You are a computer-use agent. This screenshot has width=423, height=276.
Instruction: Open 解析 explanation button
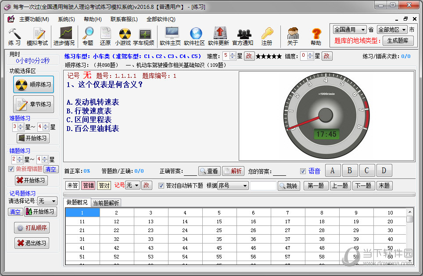pyautogui.click(x=233, y=171)
